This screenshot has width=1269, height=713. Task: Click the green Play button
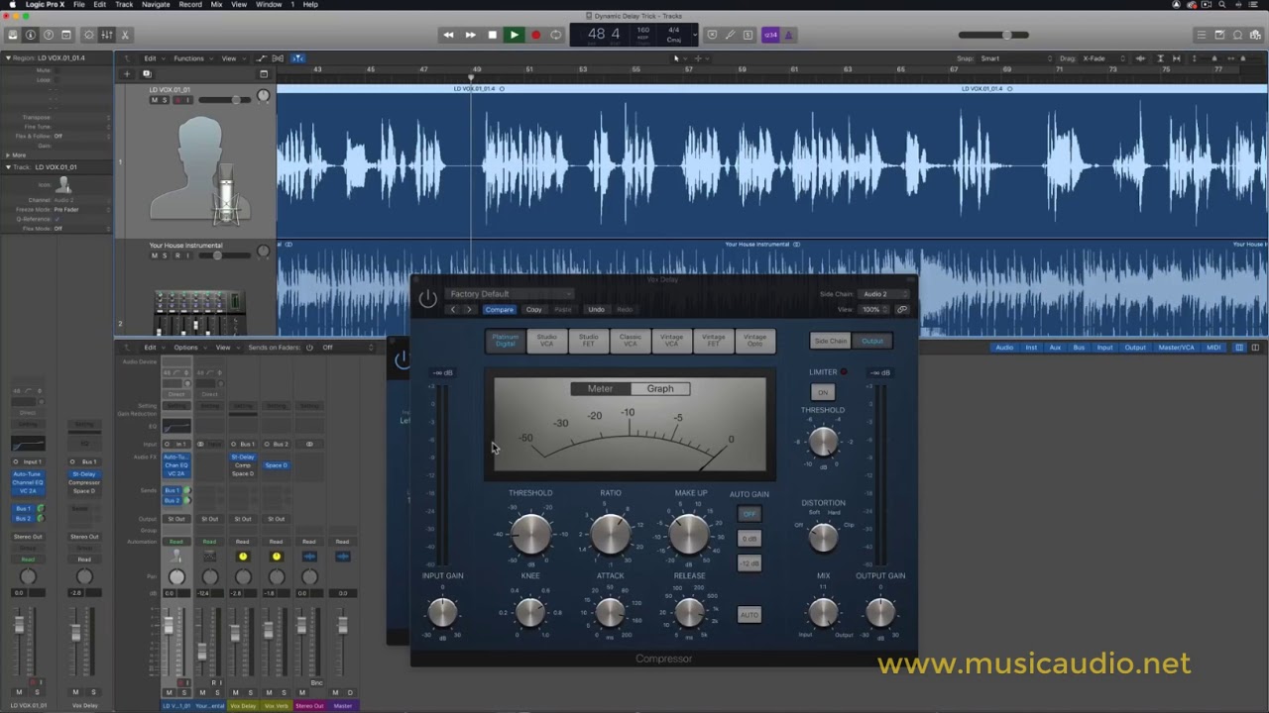click(x=514, y=35)
